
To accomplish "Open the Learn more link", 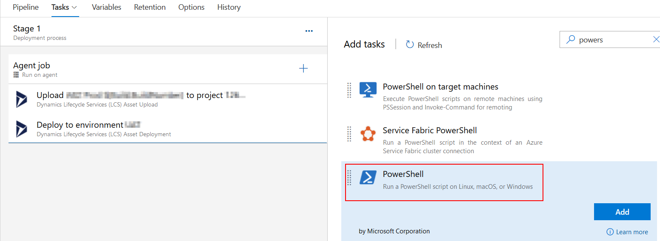I will [x=632, y=232].
